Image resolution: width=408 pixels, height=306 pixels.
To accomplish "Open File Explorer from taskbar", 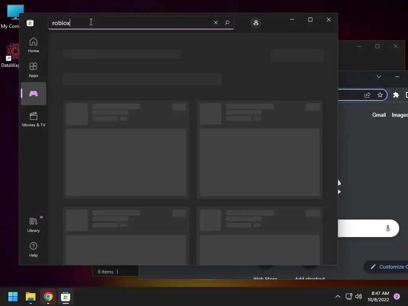I will click(30, 296).
